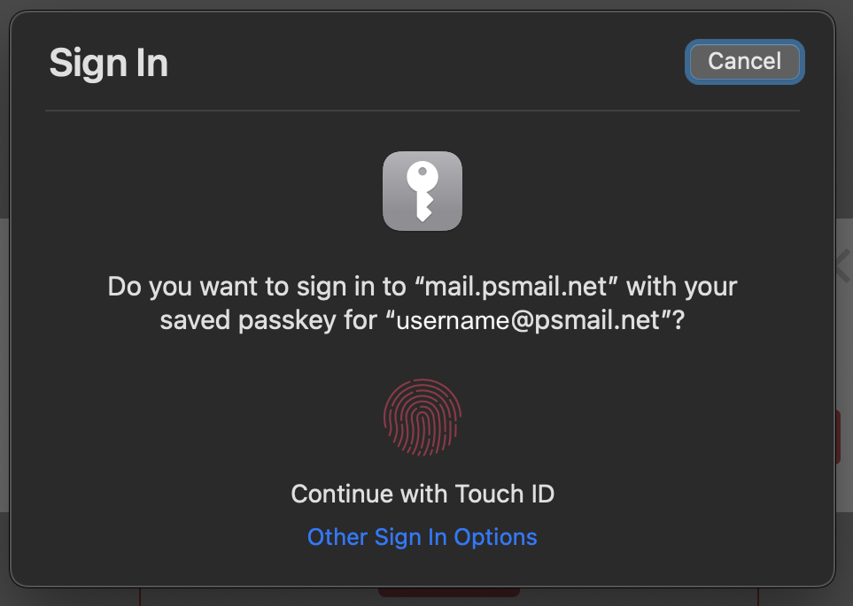Click the Touch ID text under fingerprint
Screen dimensions: 853x606
504,494
